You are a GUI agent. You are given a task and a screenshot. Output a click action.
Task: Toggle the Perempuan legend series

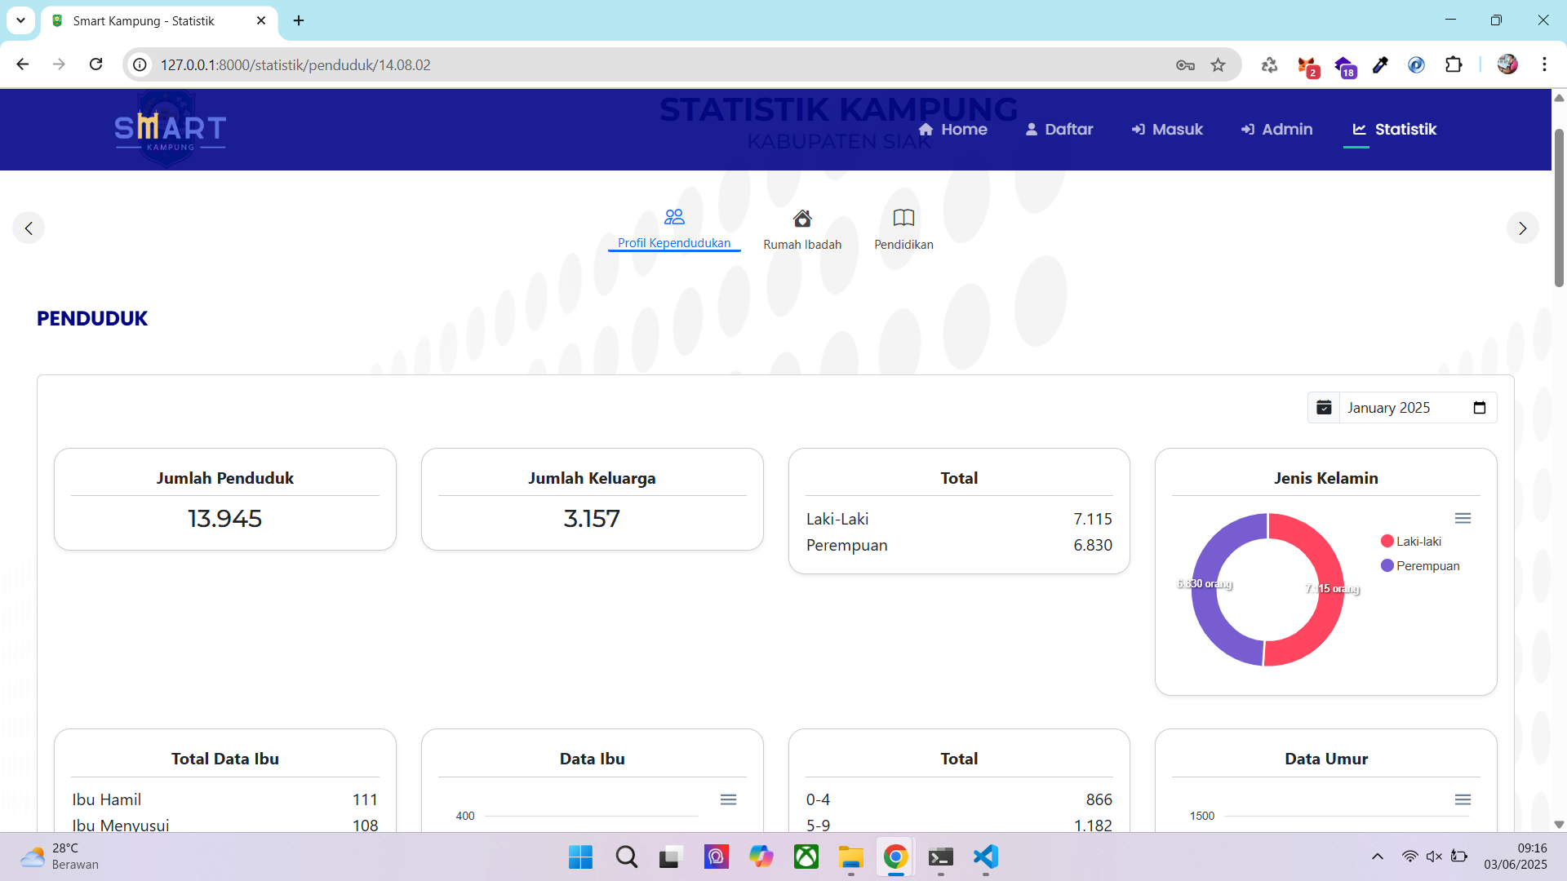[1427, 566]
